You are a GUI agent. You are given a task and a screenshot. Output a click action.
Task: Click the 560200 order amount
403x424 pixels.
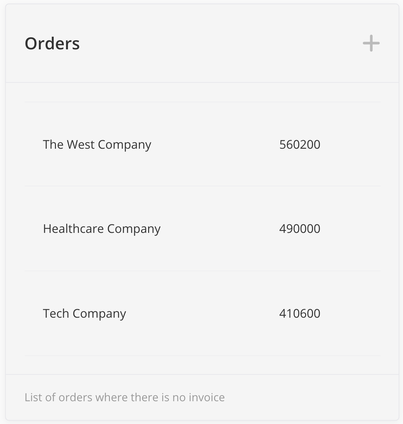click(x=300, y=145)
